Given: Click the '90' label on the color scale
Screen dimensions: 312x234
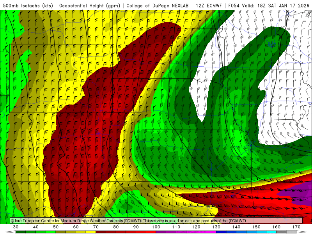Looking at the screenshot, I should 136,227.
